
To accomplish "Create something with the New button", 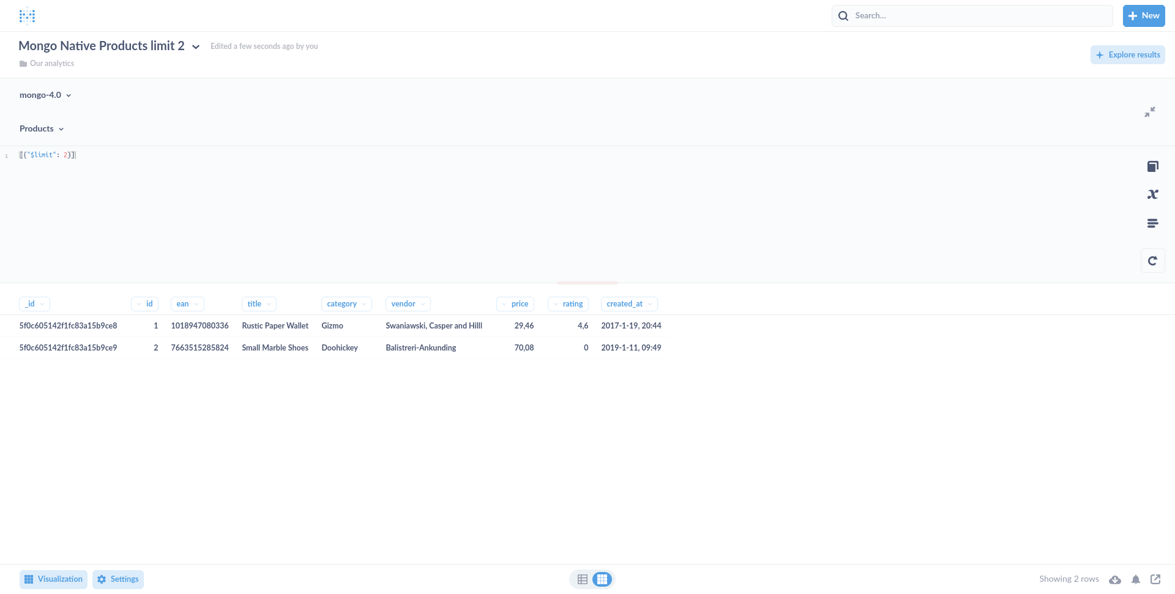I will tap(1143, 15).
